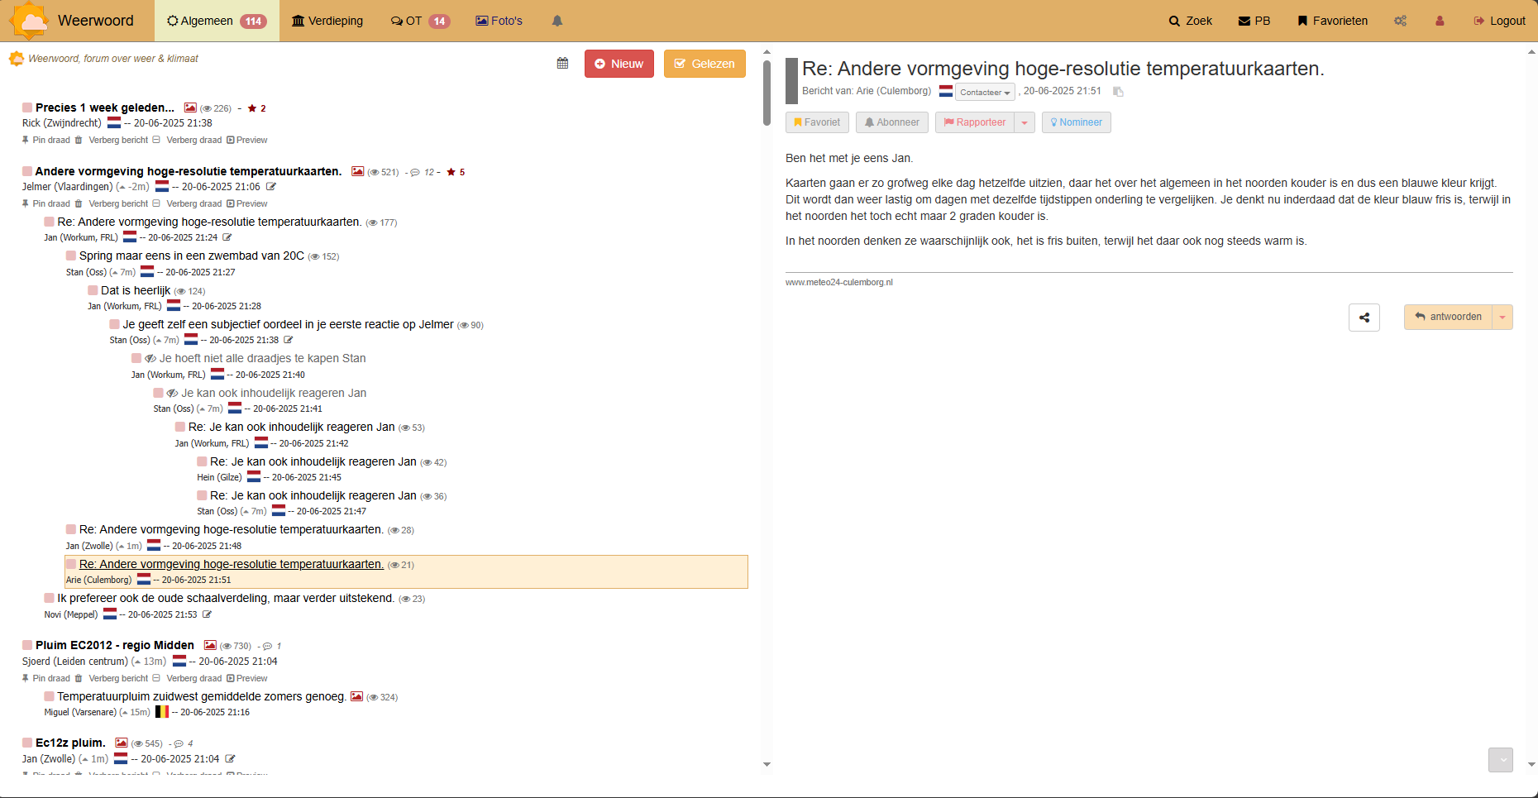Open the user profile icon

[1440, 21]
